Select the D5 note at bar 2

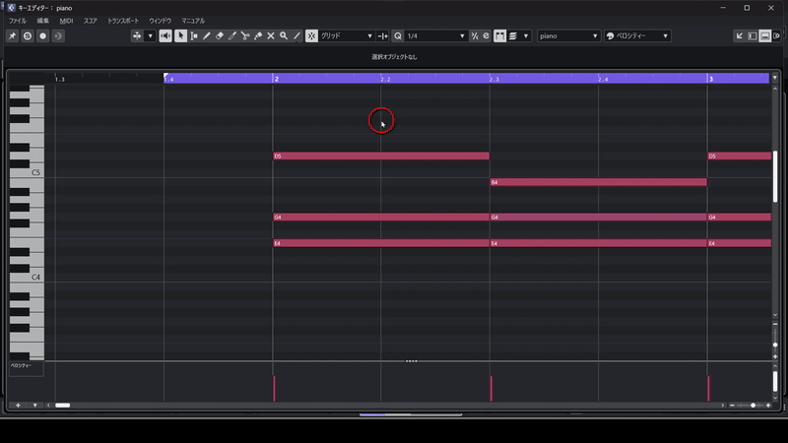381,156
